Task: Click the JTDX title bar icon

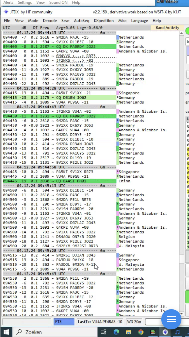Action: click(6, 12)
